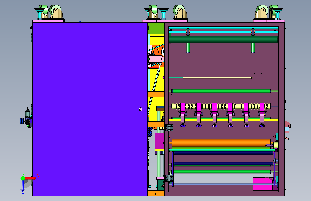Screen dimensions: 311x201
Task: Select the lower black door hinge
Action: click(169, 178)
